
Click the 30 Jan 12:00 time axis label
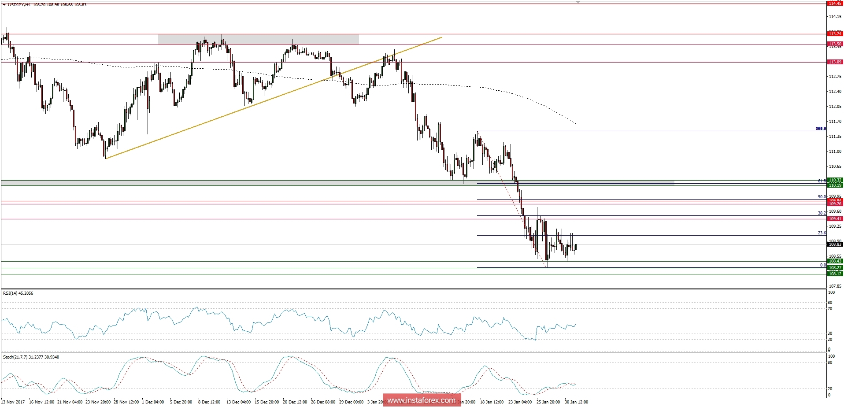(x=576, y=402)
